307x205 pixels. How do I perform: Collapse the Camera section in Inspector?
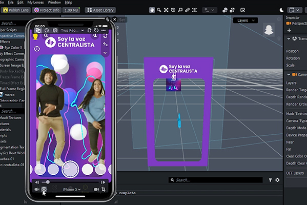(x=289, y=75)
